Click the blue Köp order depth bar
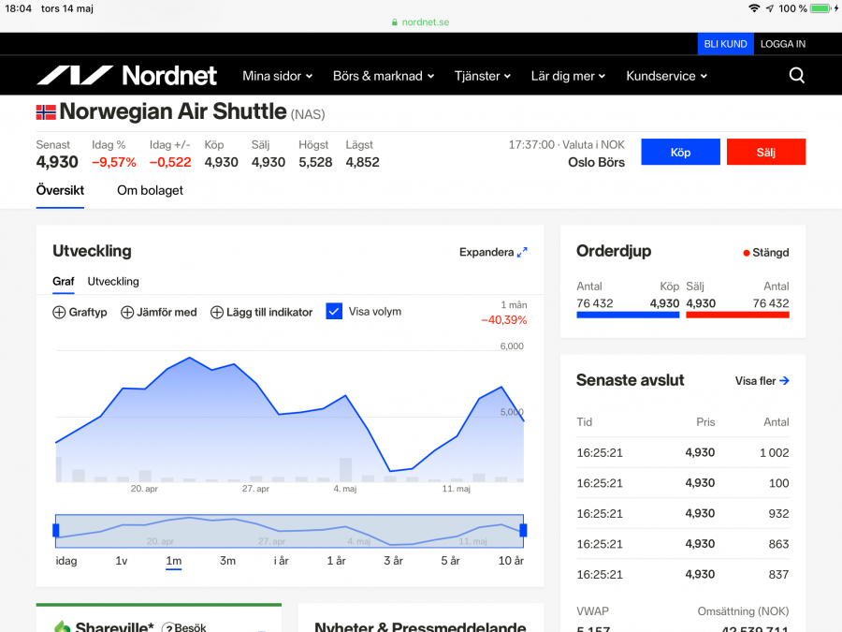 tap(628, 315)
